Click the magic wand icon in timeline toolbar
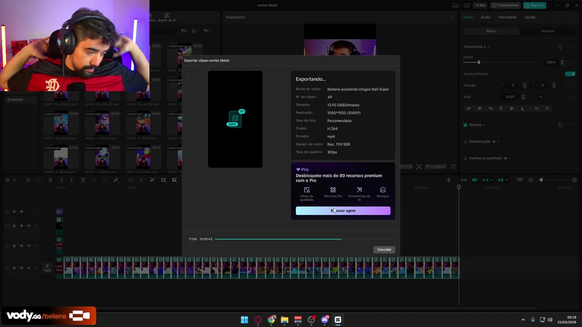The width and height of the screenshot is (582, 327). click(x=152, y=180)
